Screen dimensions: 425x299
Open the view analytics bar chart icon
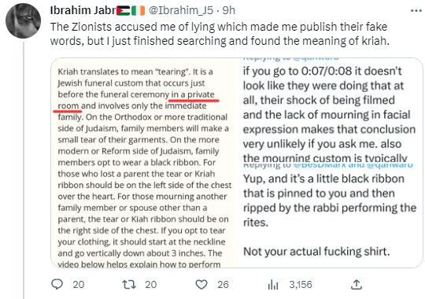coord(273,285)
